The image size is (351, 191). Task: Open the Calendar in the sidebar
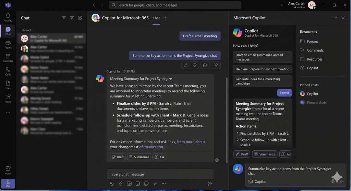tap(8, 58)
